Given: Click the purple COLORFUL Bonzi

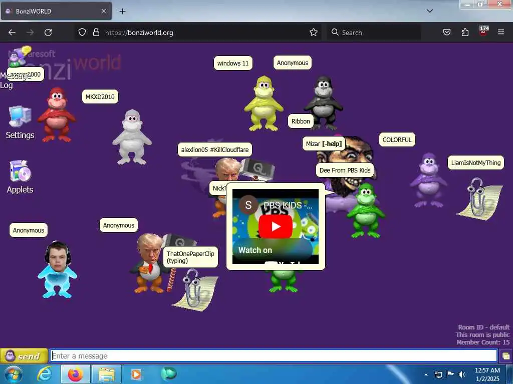Looking at the screenshot, I should tap(429, 180).
